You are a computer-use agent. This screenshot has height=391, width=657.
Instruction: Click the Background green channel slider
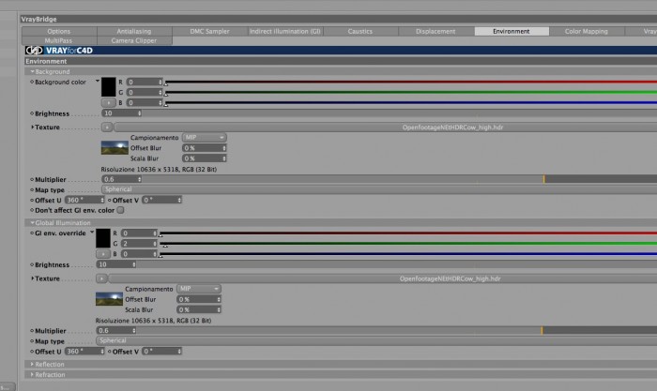411,93
